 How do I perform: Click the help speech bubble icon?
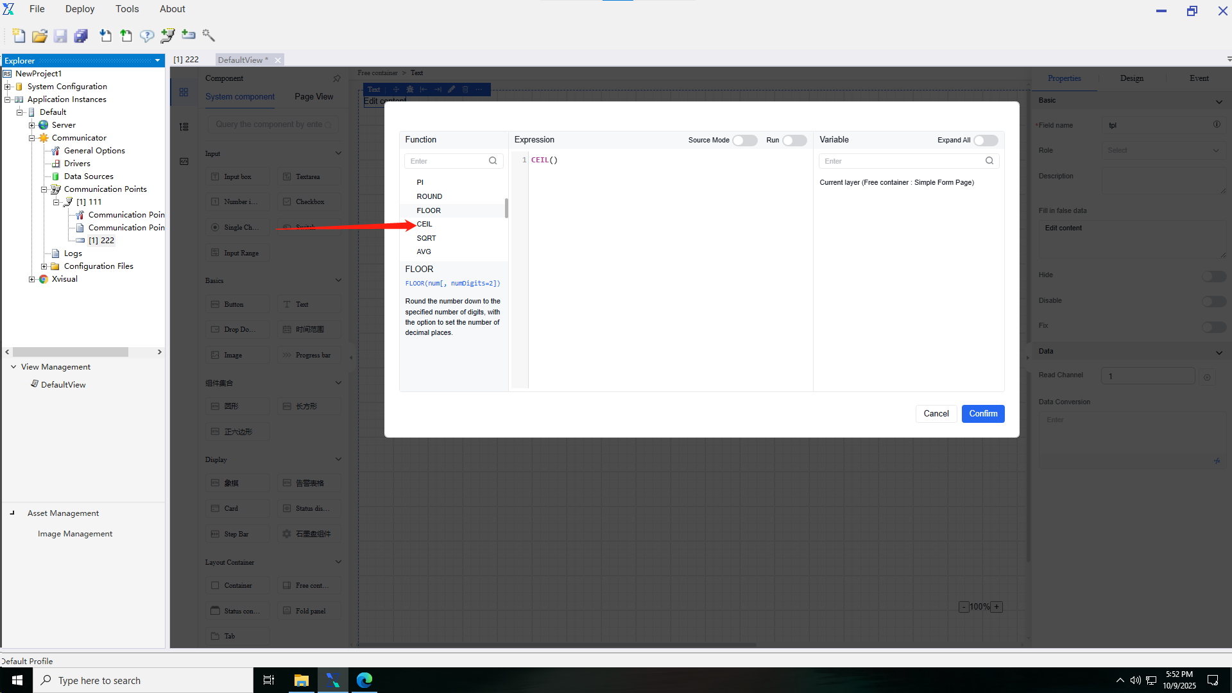click(x=147, y=36)
